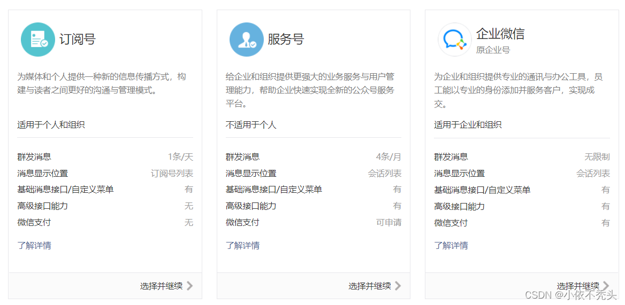Image resolution: width=625 pixels, height=305 pixels.
Task: Click 基础消息接口/自定义菜单 in 订阅号 card
Action: 65,189
